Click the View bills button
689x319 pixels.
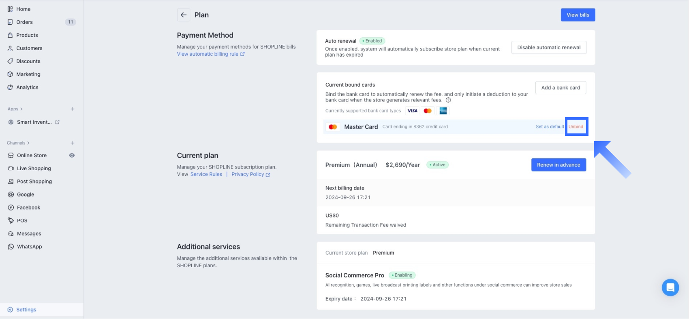coord(578,15)
